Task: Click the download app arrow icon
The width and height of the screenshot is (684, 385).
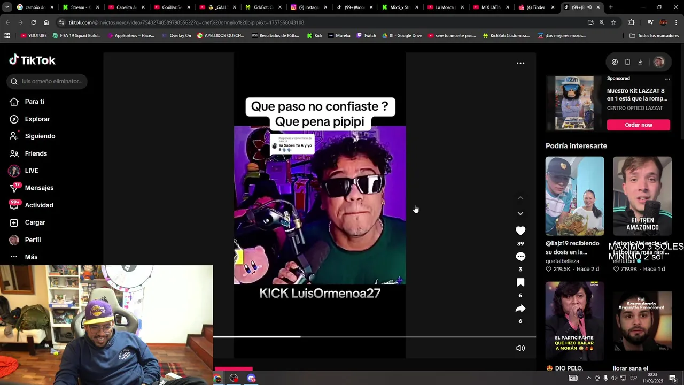Action: tap(640, 62)
